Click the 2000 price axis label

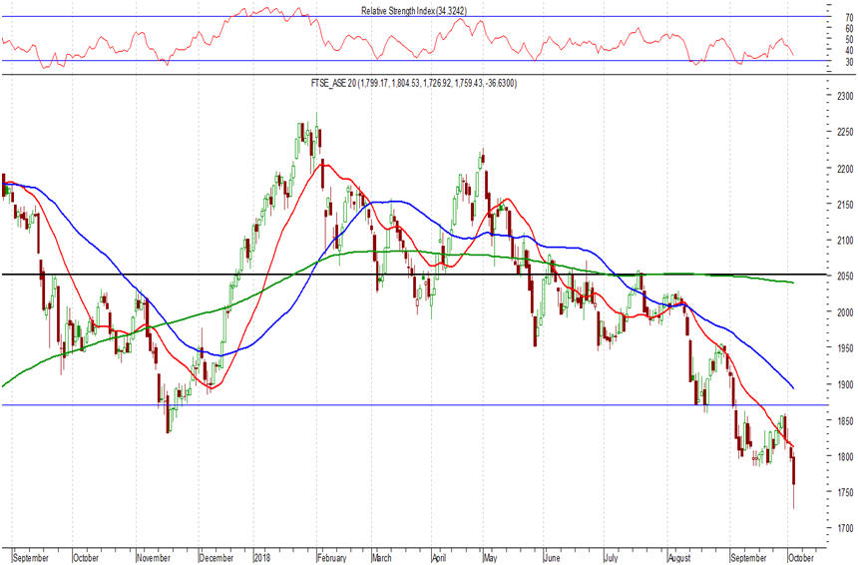[845, 312]
